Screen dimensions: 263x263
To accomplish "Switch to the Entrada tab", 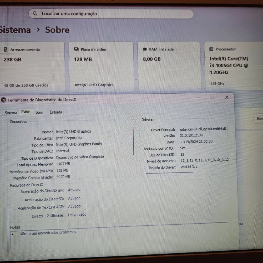I will (x=56, y=112).
